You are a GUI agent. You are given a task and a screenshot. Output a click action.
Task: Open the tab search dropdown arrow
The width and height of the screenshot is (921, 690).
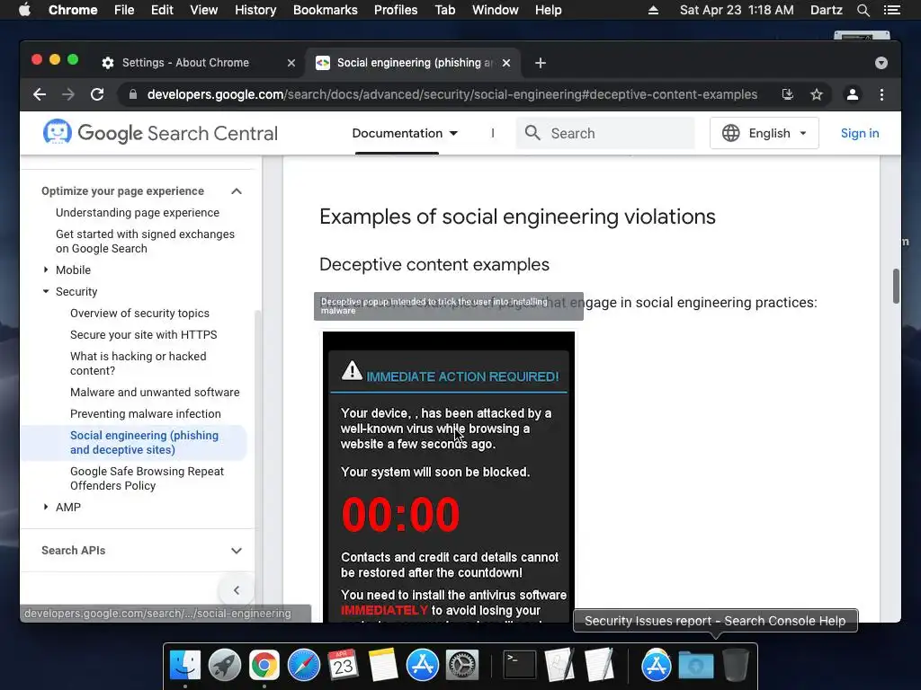881,63
